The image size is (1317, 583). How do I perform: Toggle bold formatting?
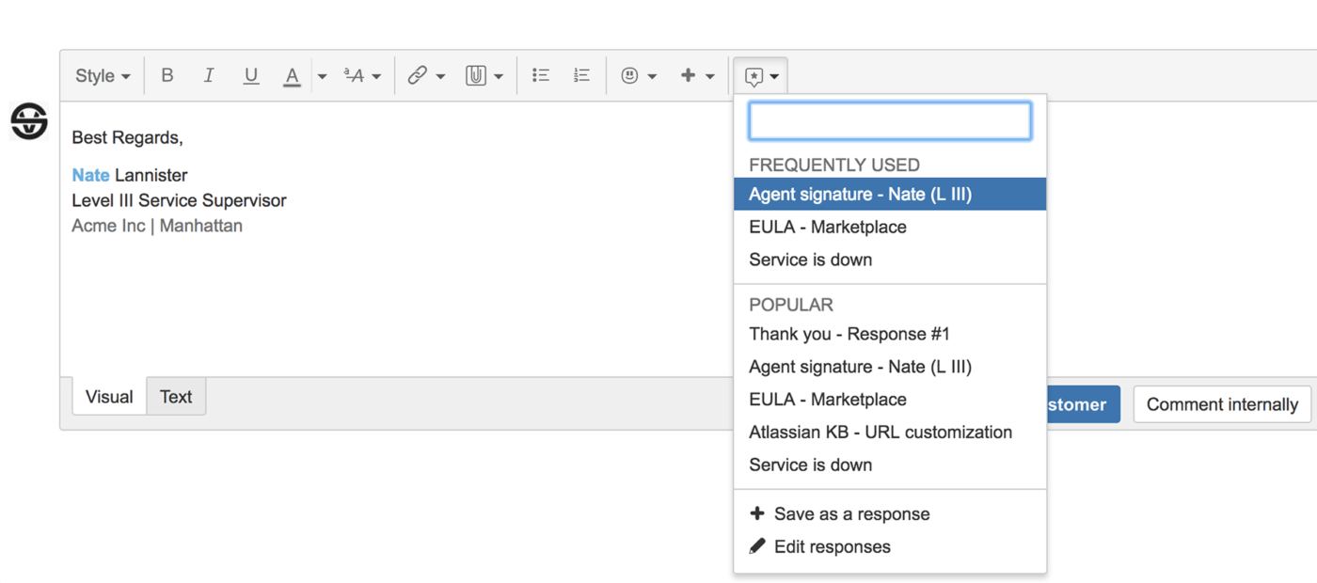167,76
